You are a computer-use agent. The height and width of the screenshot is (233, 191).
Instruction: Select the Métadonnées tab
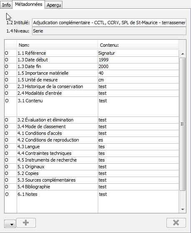coord(28,5)
